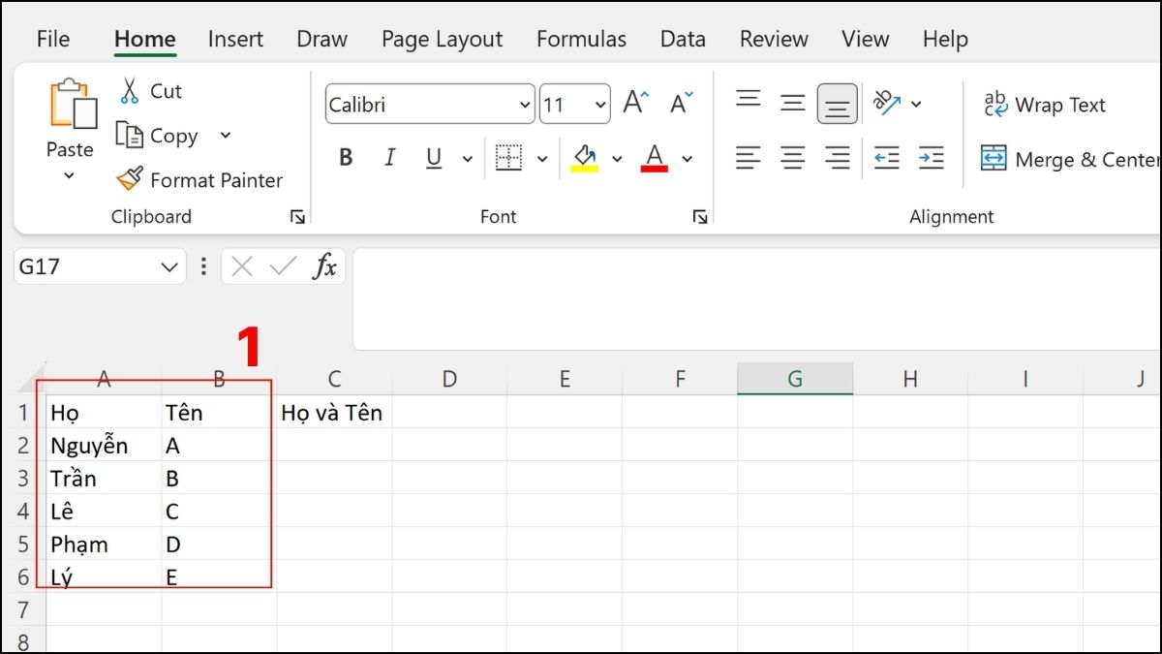The image size is (1162, 654).
Task: Open the Font settings dialog launcher
Action: [x=700, y=217]
